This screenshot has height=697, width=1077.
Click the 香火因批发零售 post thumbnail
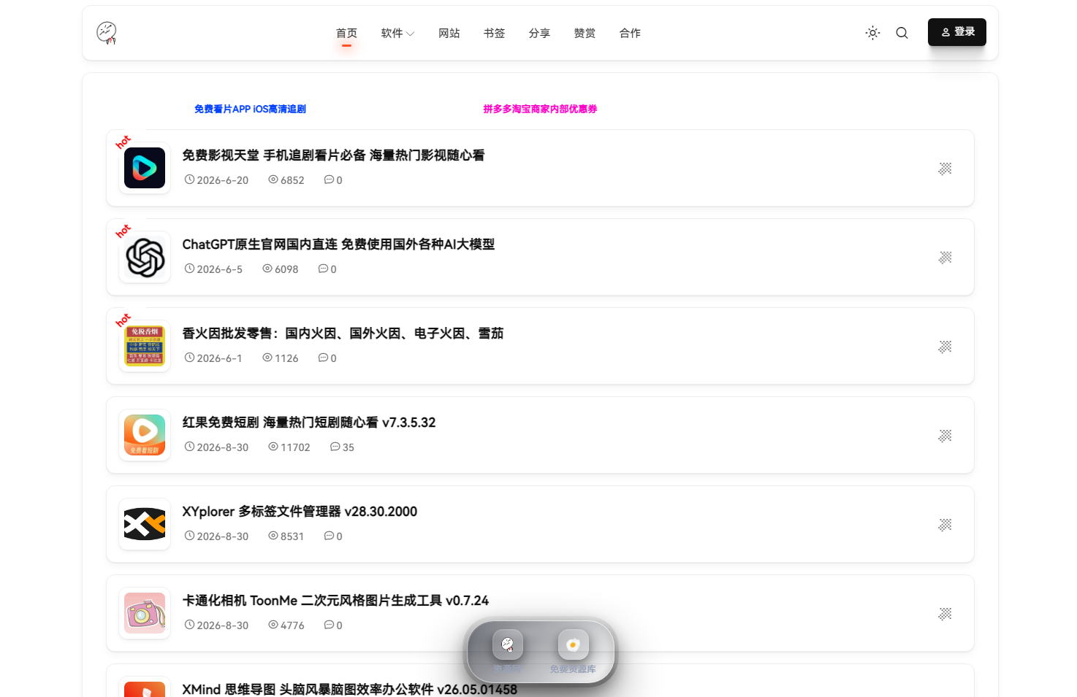[145, 346]
